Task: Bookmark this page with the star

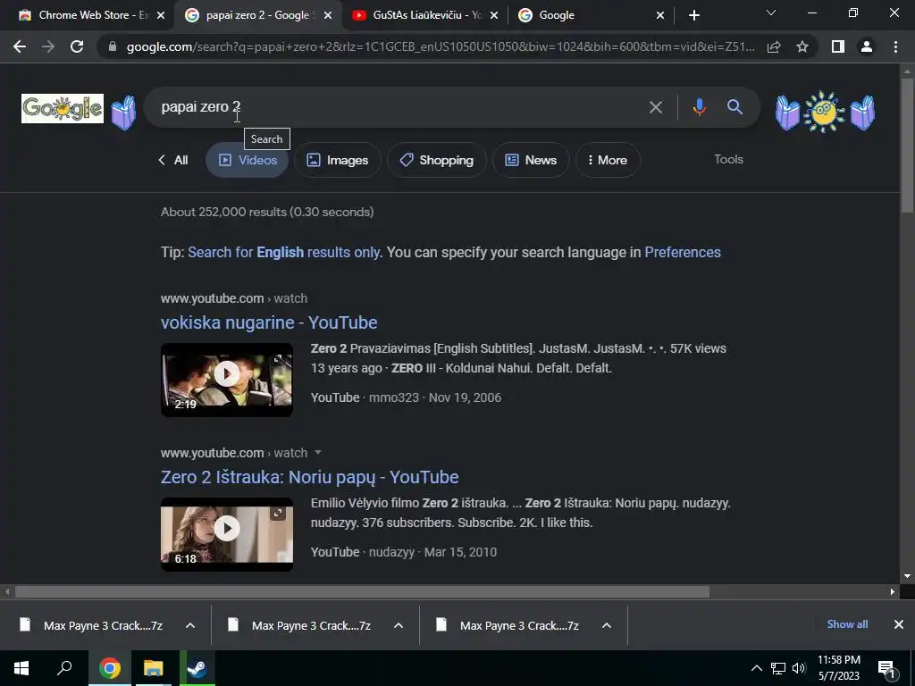Action: click(x=802, y=46)
